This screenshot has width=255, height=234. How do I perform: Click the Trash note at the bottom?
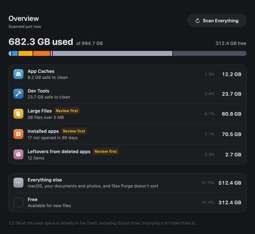pyautogui.click(x=102, y=223)
